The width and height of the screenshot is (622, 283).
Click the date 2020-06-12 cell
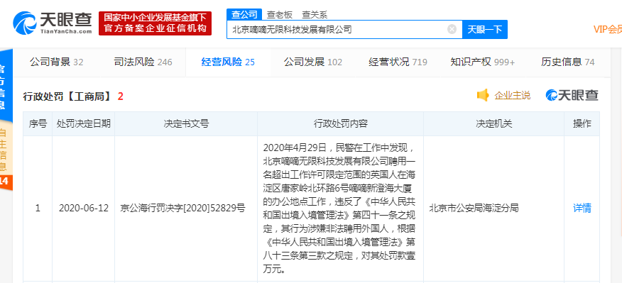click(83, 208)
